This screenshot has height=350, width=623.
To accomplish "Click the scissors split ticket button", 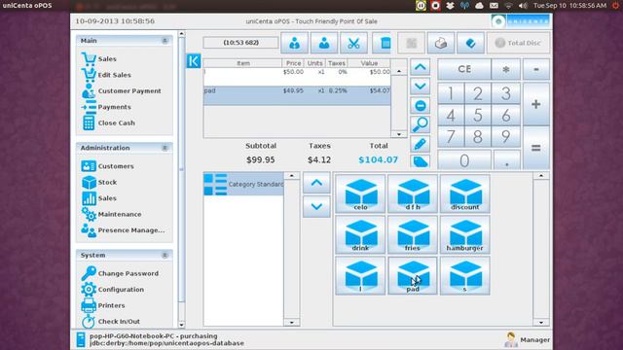I will pos(353,43).
